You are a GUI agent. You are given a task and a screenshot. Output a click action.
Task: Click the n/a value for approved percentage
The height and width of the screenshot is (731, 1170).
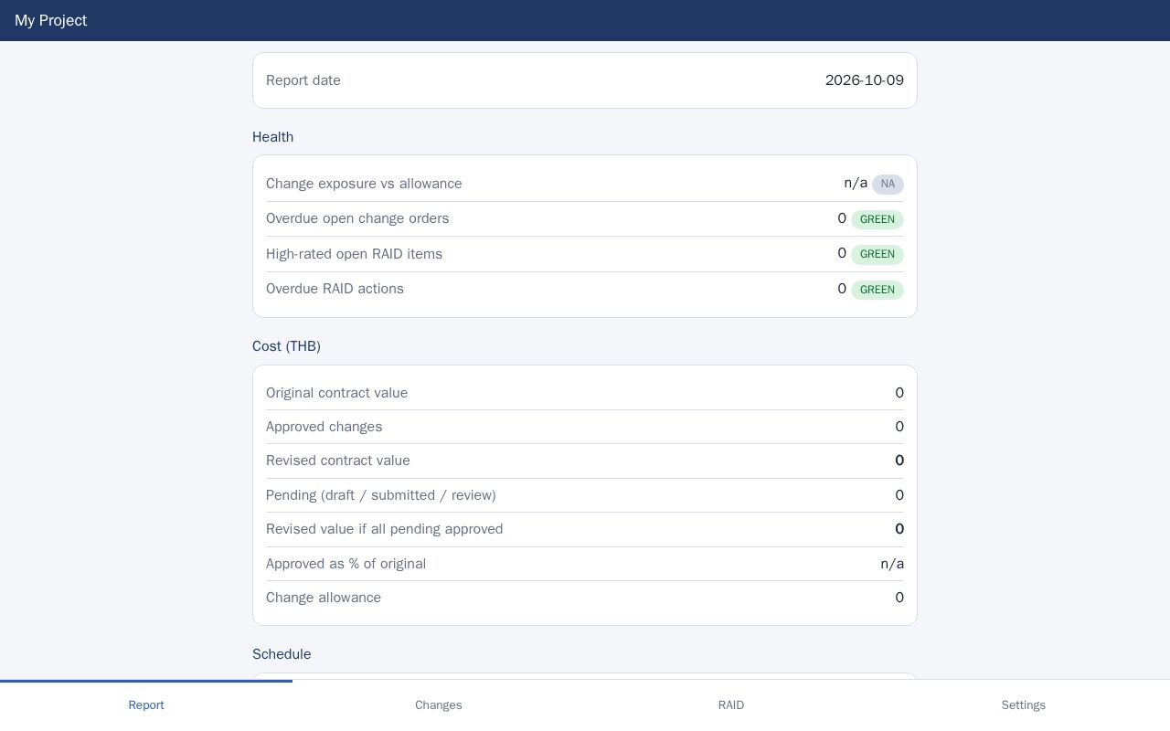click(x=892, y=564)
